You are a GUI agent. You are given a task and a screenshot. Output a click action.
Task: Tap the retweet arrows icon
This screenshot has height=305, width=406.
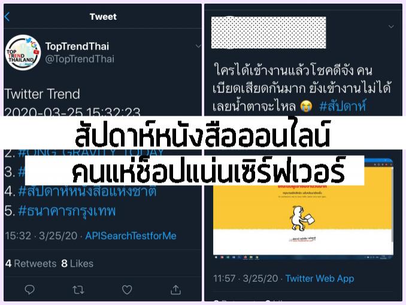click(78, 289)
